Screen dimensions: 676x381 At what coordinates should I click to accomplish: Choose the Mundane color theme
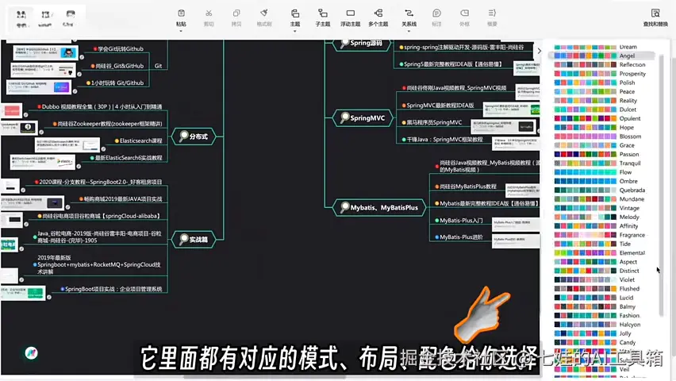pyautogui.click(x=599, y=199)
